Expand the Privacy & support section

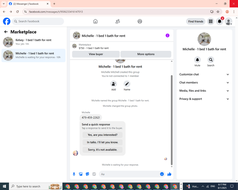pyautogui.click(x=204, y=99)
